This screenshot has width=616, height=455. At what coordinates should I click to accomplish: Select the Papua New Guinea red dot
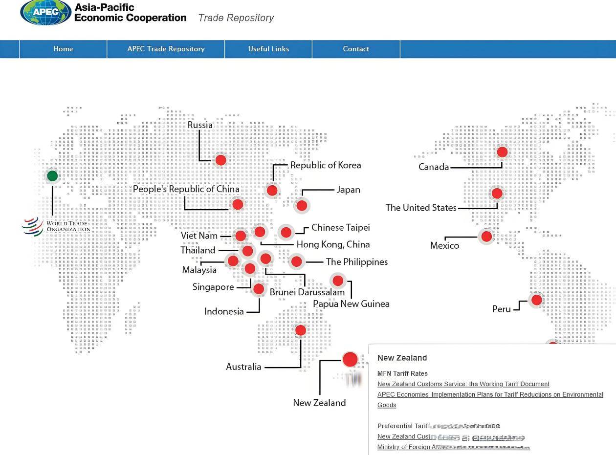point(338,281)
